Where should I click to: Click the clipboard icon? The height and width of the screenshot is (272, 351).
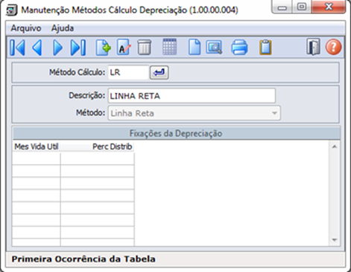[x=265, y=47]
